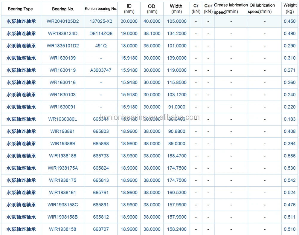Click the WR1630091 bearing number

tap(63, 107)
